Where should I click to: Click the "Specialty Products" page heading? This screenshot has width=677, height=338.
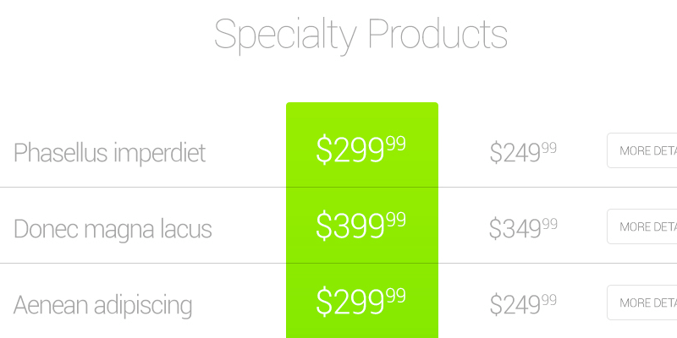[x=361, y=35]
